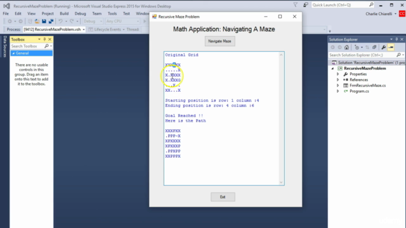The height and width of the screenshot is (228, 406).
Task: Click the red CC account avatar
Action: click(x=402, y=14)
